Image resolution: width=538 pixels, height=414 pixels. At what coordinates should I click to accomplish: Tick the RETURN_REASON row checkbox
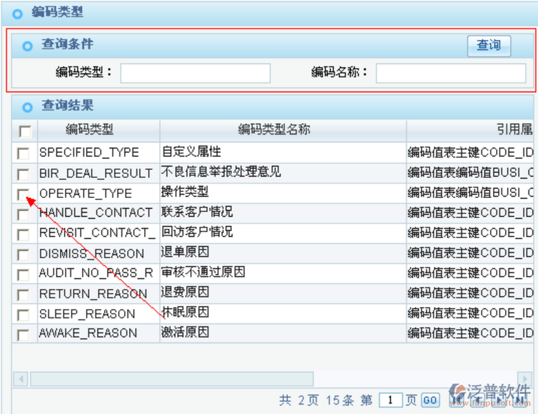[x=23, y=295]
